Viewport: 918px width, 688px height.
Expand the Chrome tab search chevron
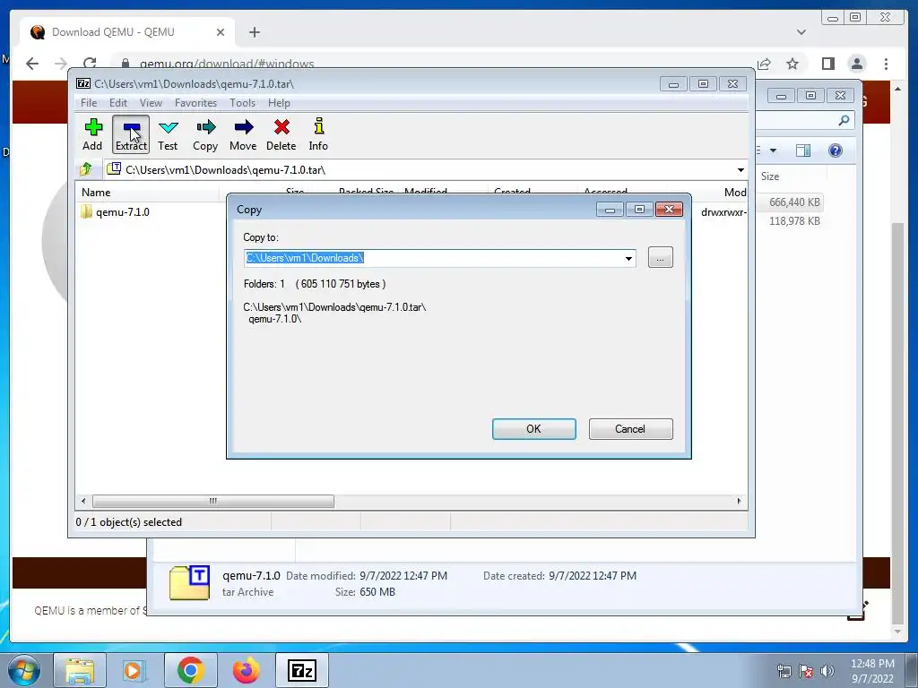coord(801,32)
